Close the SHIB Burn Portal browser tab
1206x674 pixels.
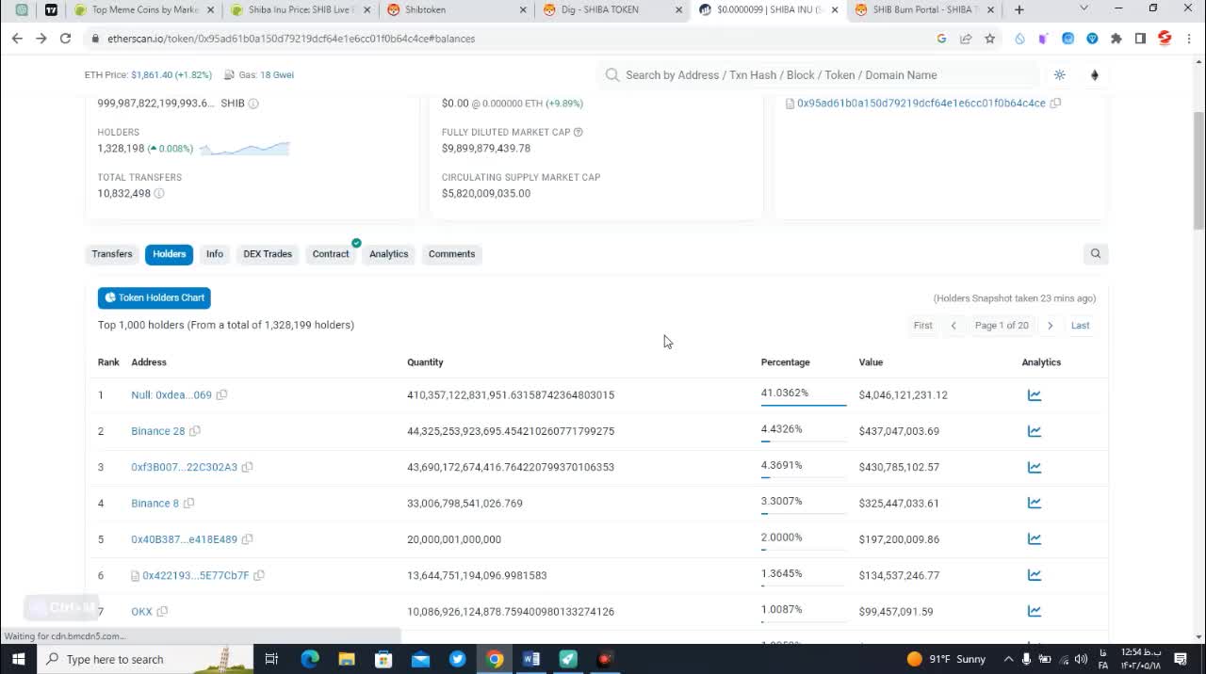990,9
